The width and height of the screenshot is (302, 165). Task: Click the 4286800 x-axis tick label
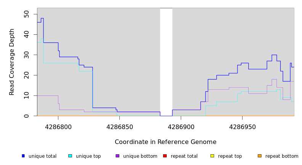(x=58, y=126)
